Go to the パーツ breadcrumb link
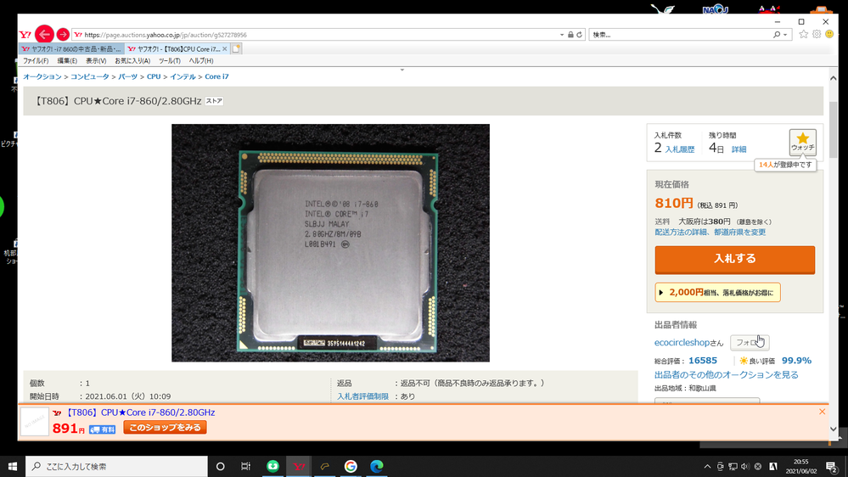The height and width of the screenshot is (477, 848). [127, 76]
